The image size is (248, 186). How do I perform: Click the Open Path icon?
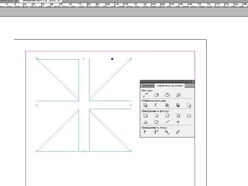156,95
